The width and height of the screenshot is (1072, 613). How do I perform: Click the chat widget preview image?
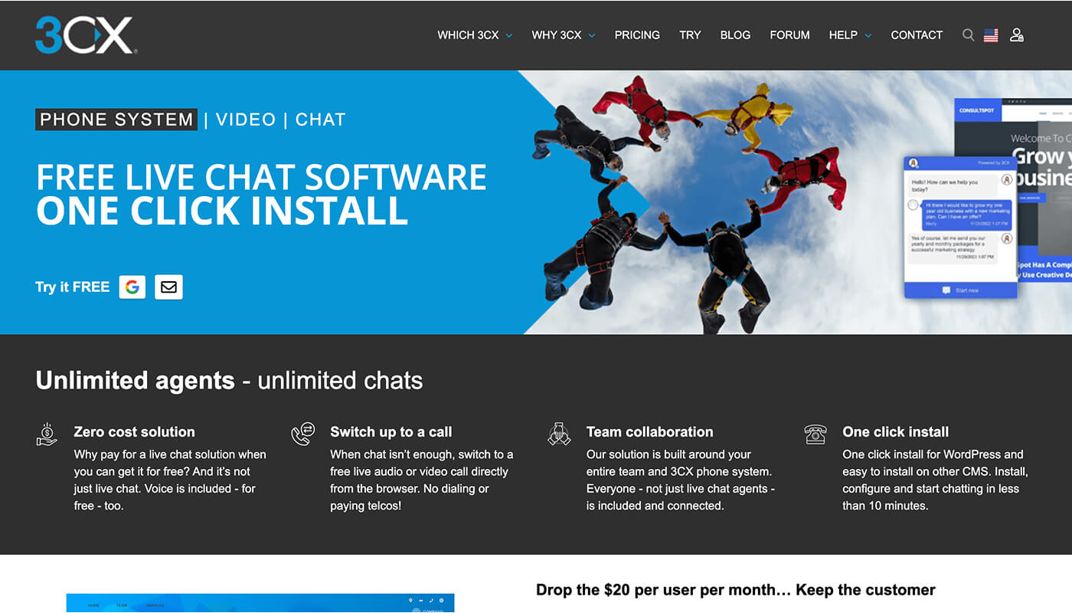(960, 228)
